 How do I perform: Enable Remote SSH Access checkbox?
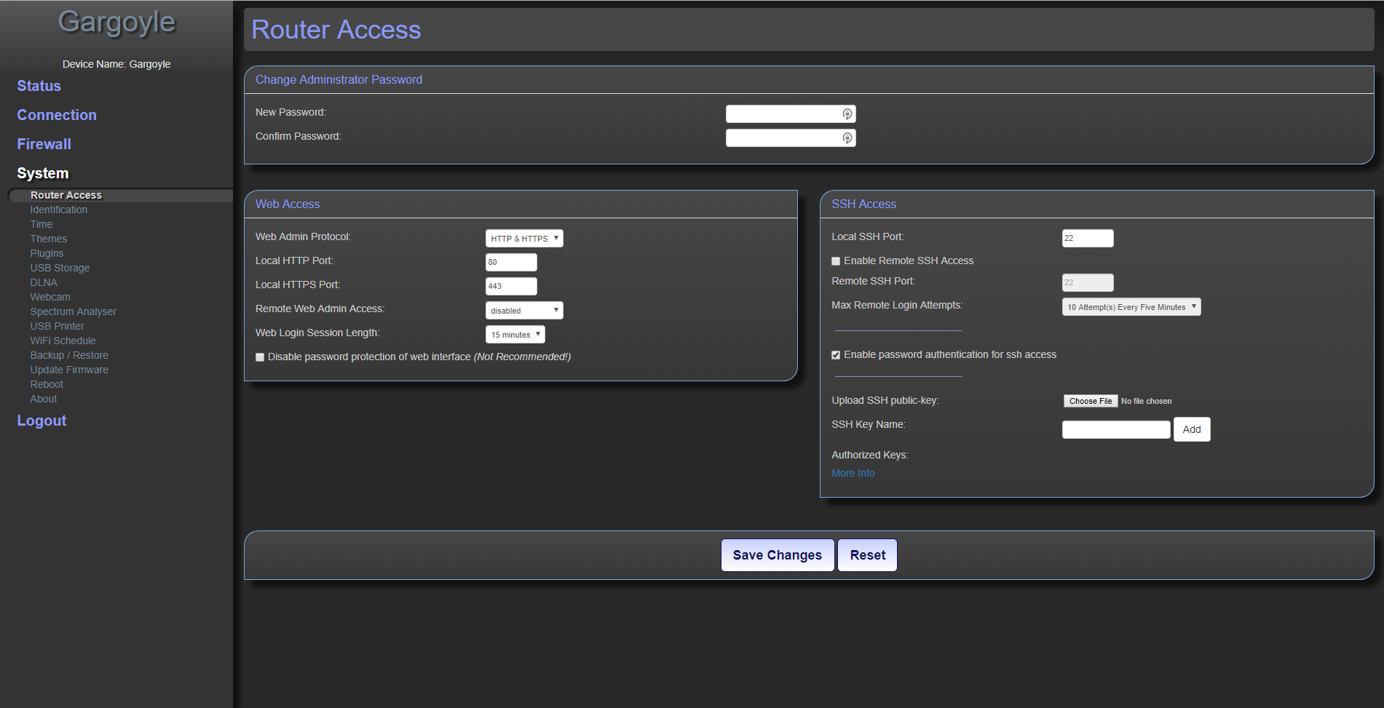pos(836,261)
